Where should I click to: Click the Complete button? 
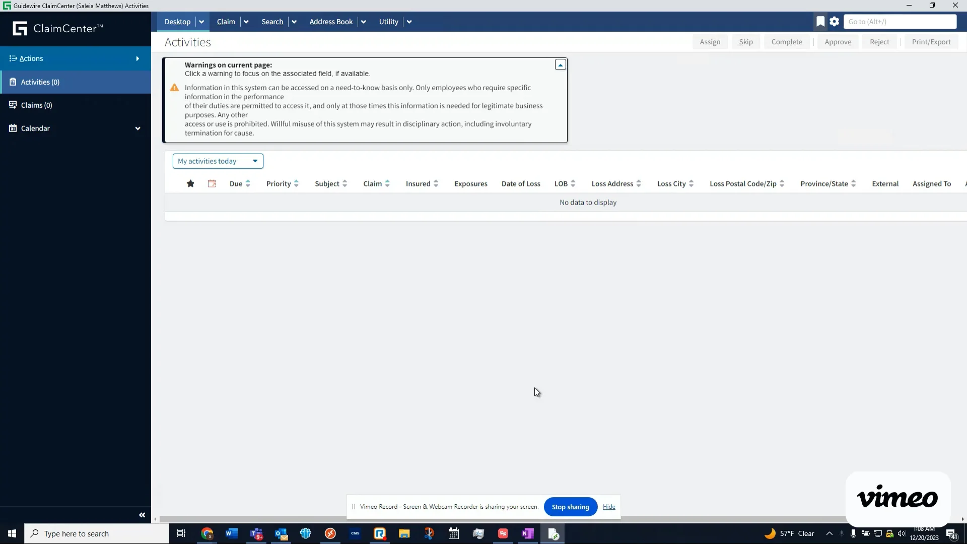point(787,42)
